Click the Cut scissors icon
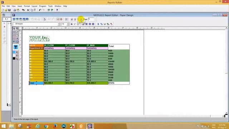 28,10
